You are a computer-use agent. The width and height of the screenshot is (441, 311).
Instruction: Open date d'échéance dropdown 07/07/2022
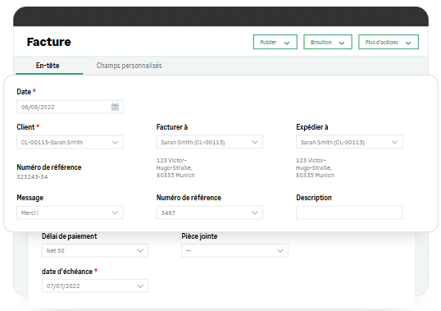(95, 286)
